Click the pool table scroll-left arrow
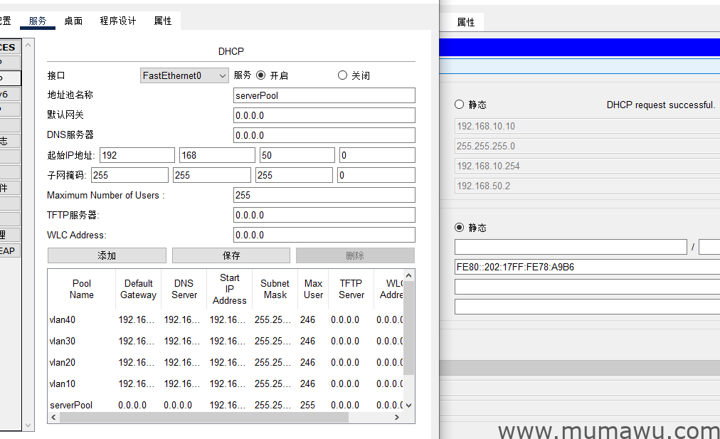 [53, 418]
